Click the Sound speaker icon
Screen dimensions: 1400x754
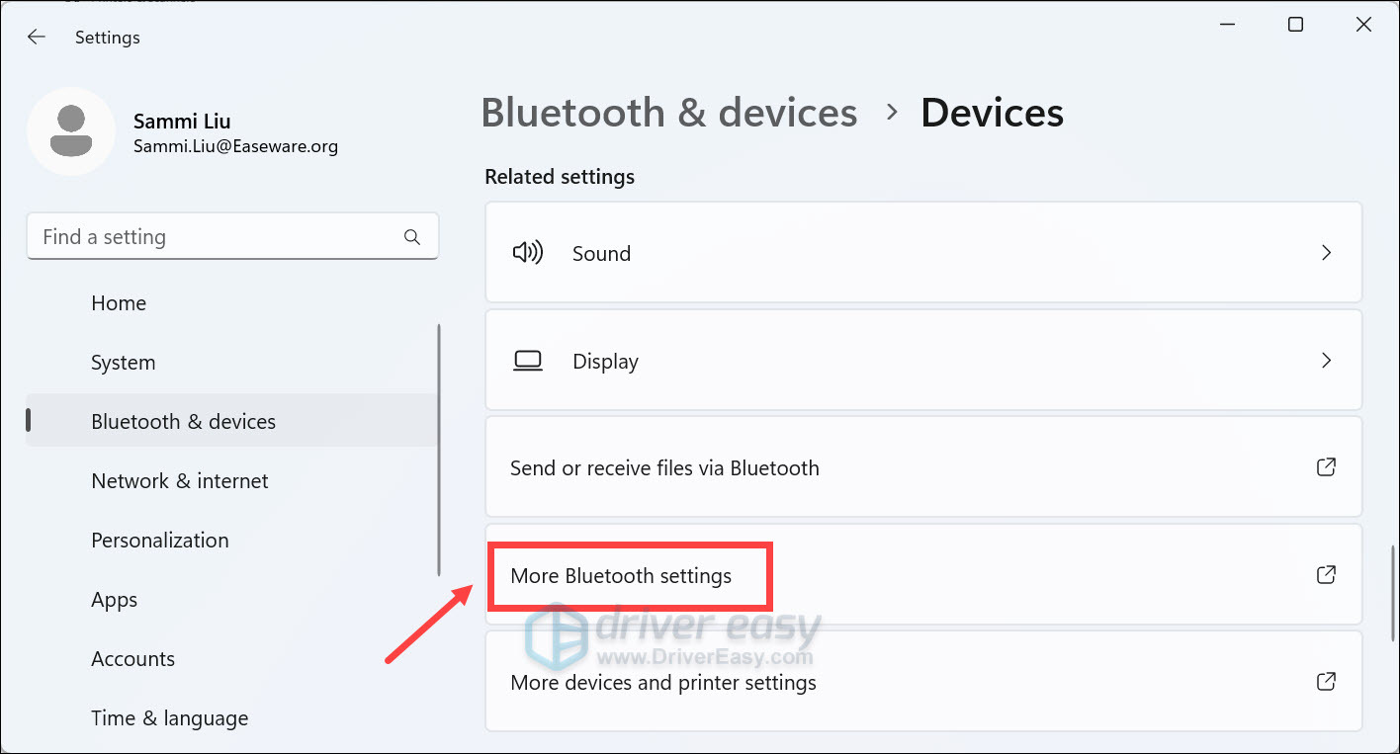(529, 252)
